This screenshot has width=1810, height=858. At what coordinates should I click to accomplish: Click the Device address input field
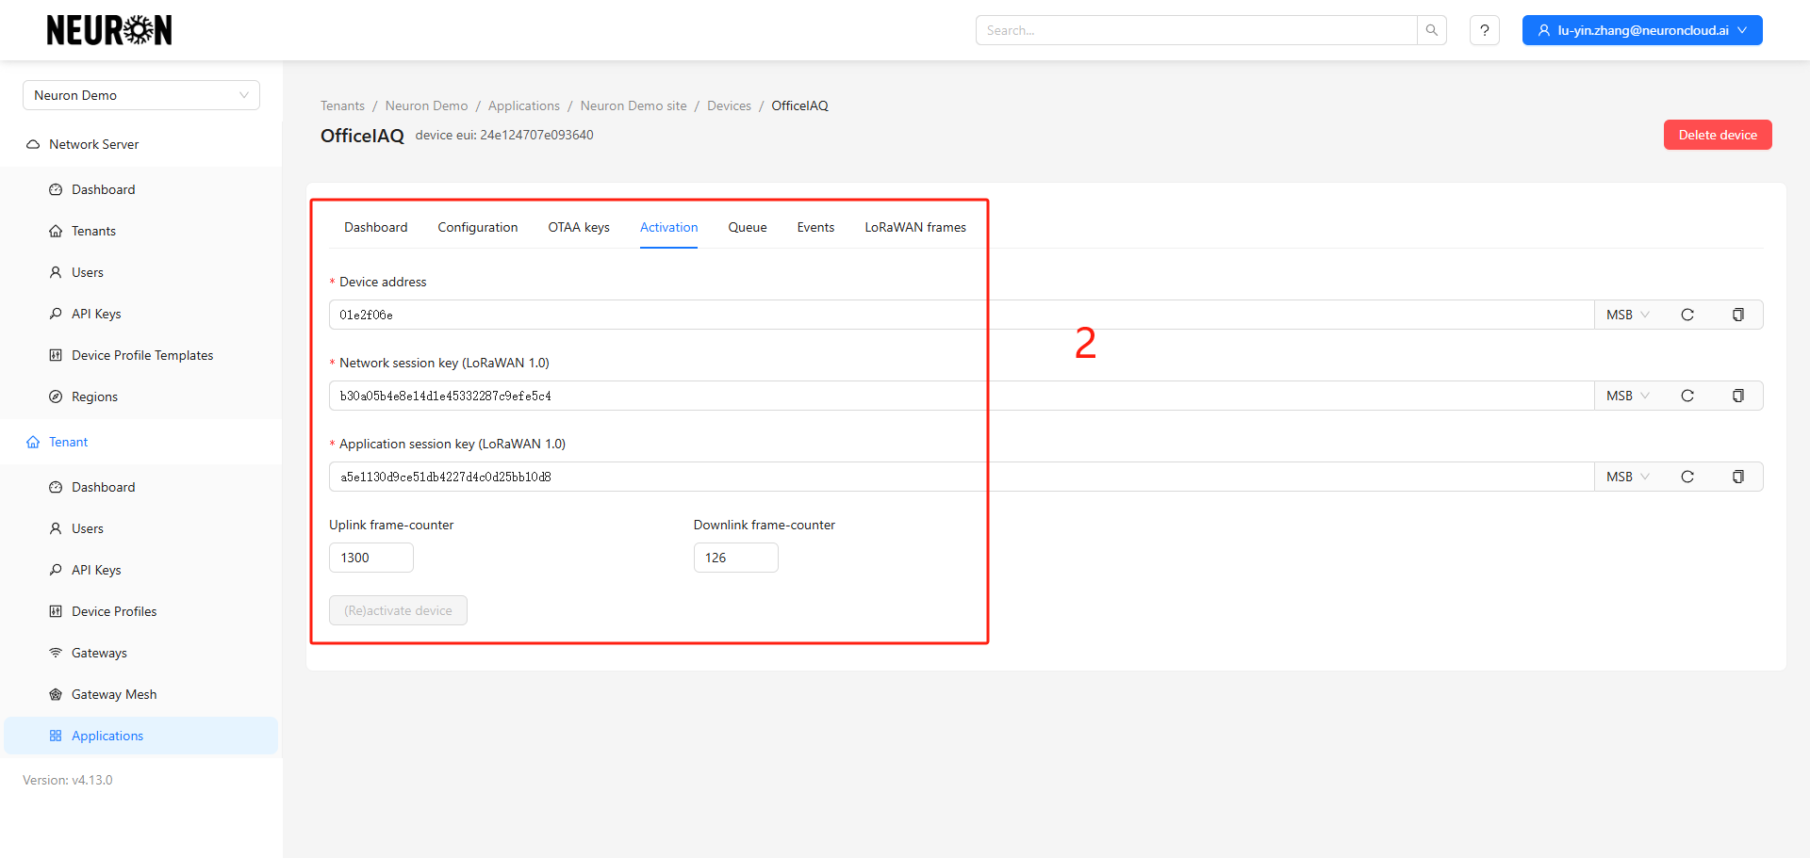(962, 315)
